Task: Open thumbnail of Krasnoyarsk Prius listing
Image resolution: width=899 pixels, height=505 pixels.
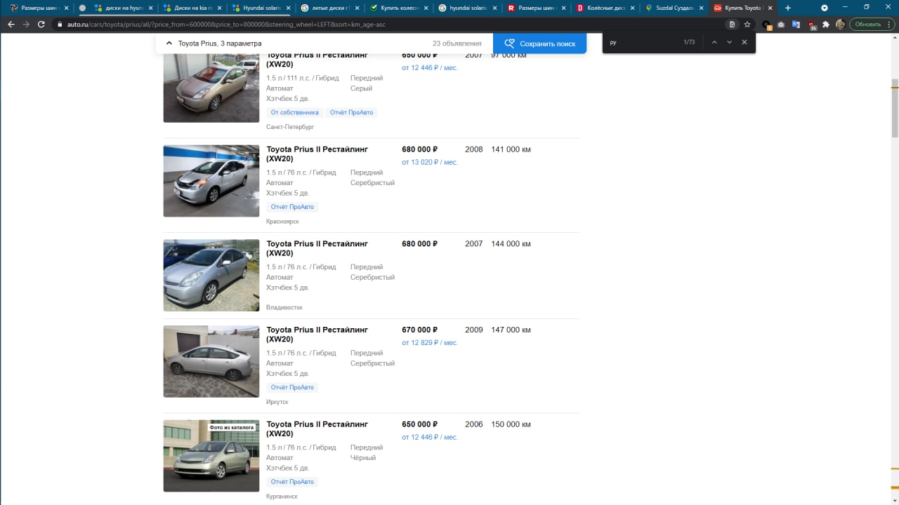Action: click(x=211, y=181)
